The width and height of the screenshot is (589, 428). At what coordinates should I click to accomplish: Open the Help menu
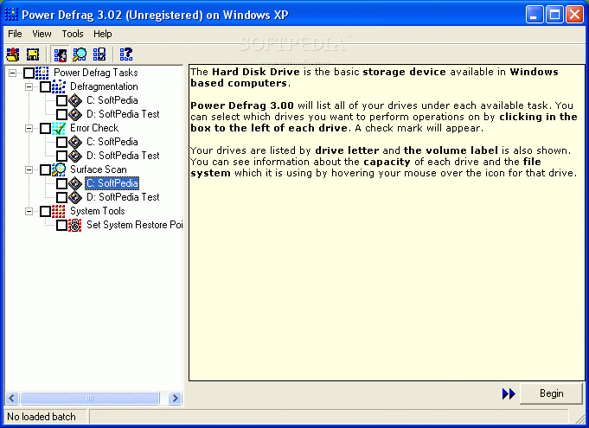pos(103,34)
